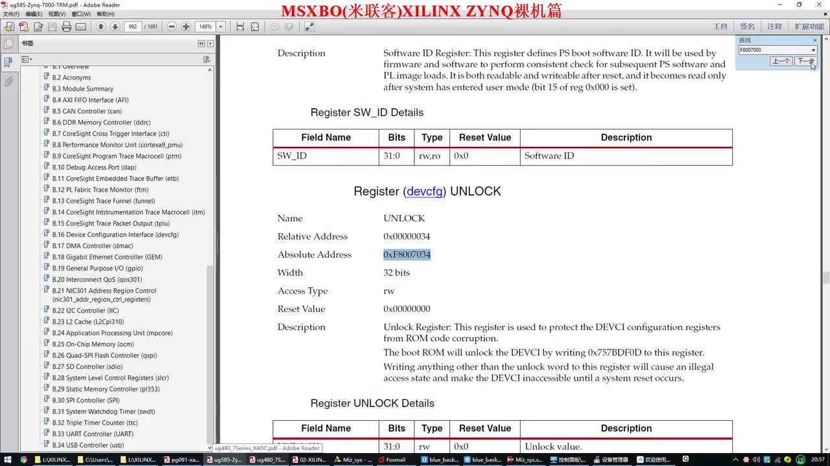Image resolution: width=830 pixels, height=466 pixels.
Task: Open the 编辑(E) menu
Action: [x=34, y=14]
